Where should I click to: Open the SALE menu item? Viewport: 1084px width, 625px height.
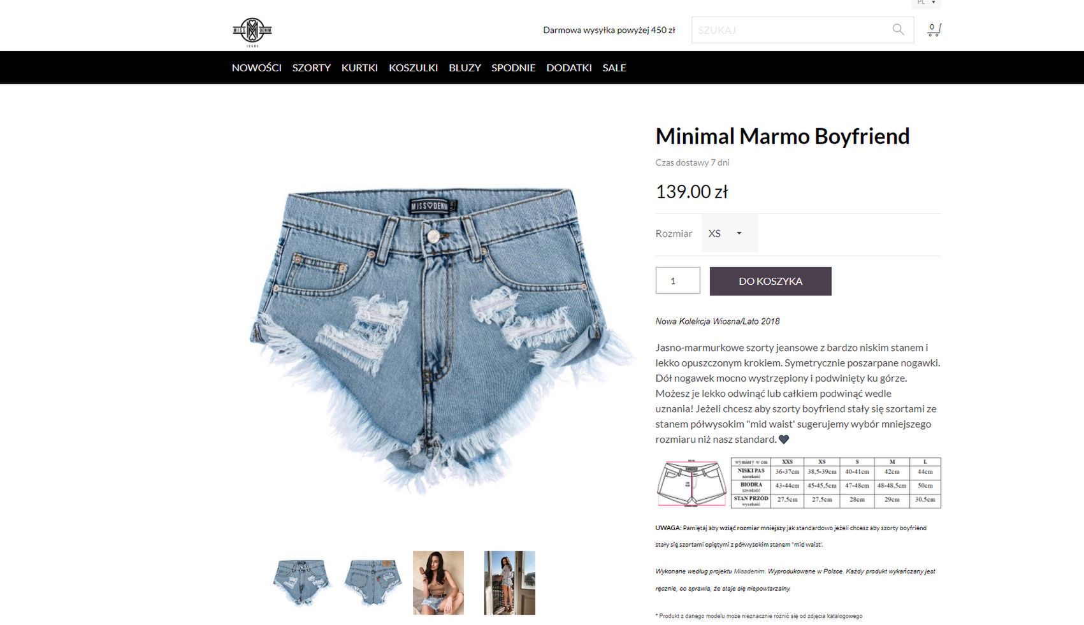coord(614,68)
